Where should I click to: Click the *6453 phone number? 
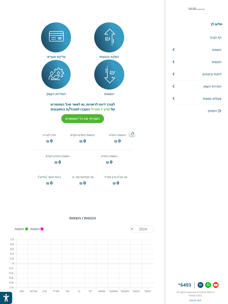coord(184,285)
